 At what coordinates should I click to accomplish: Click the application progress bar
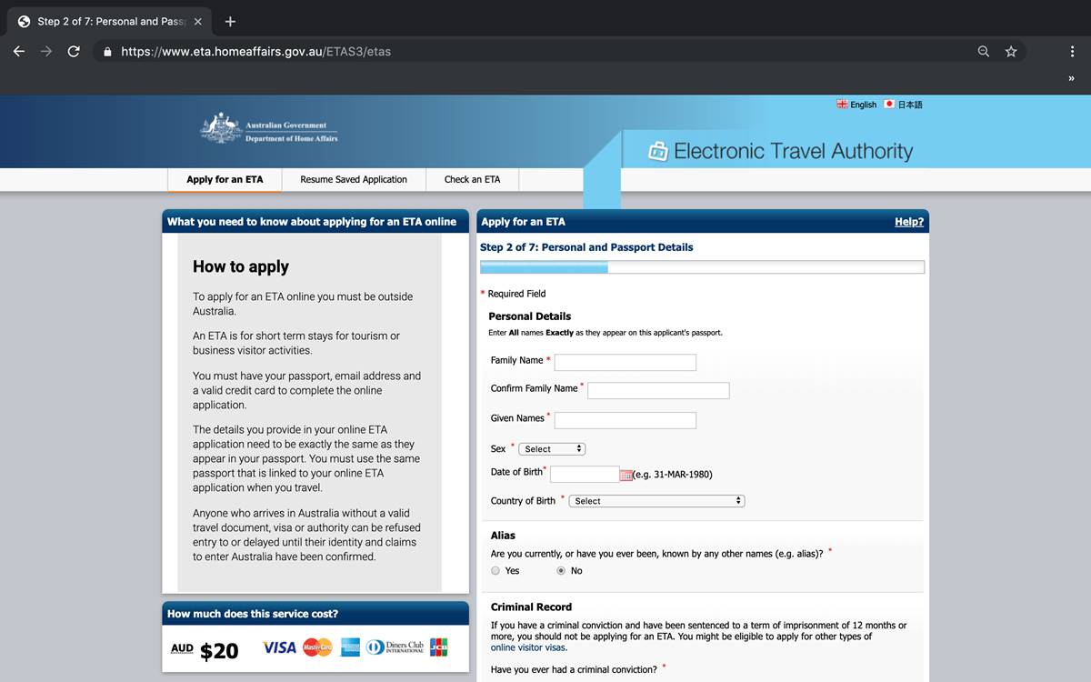[702, 267]
